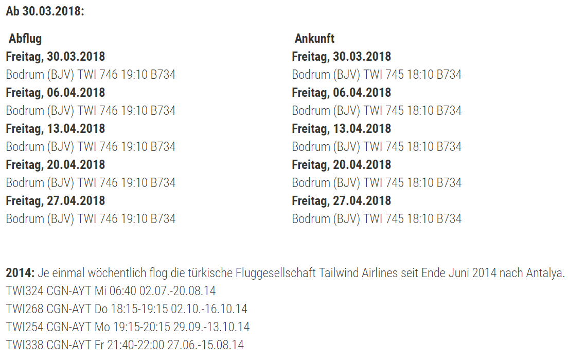The width and height of the screenshot is (586, 359).
Task: Click the word 'Antalya' in the paragraph
Action: click(545, 273)
